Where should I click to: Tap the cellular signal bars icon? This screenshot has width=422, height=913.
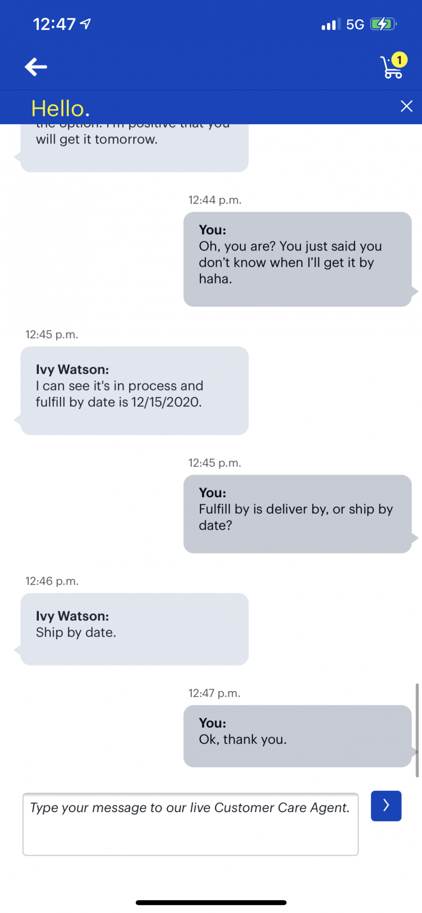tap(330, 24)
